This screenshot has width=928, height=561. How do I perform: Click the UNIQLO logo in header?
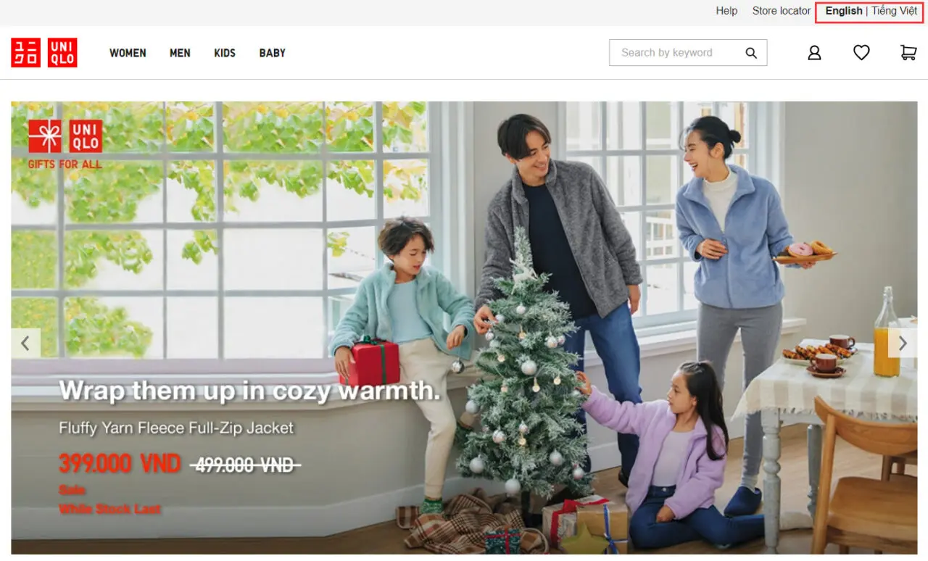(x=44, y=53)
